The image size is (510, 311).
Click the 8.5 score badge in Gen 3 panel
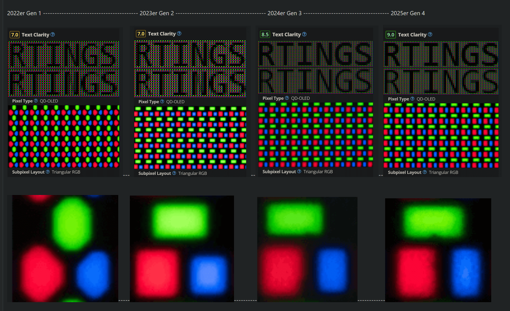point(265,34)
